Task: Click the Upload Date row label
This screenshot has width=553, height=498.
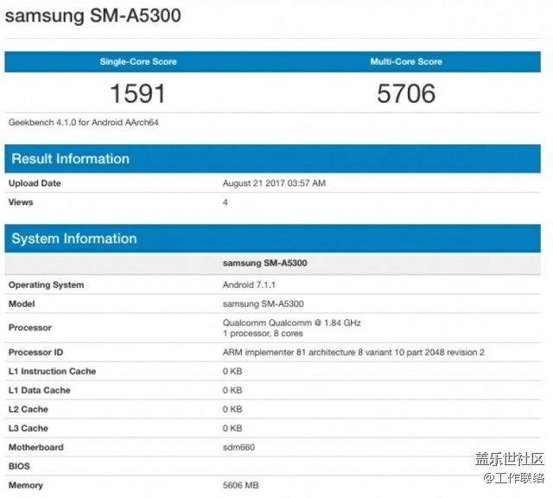Action: click(35, 183)
